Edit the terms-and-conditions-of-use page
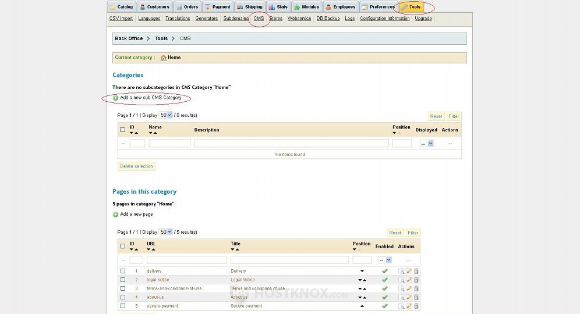Screen dimensions: 580x314 [409, 288]
